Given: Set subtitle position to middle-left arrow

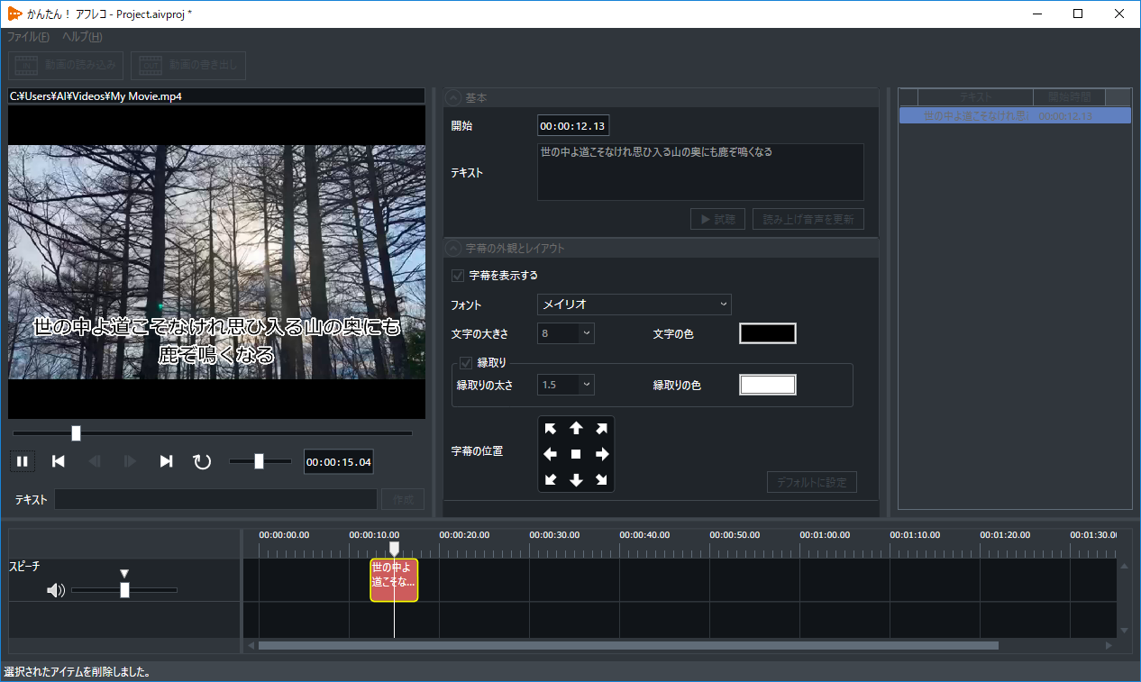Looking at the screenshot, I should [x=551, y=454].
